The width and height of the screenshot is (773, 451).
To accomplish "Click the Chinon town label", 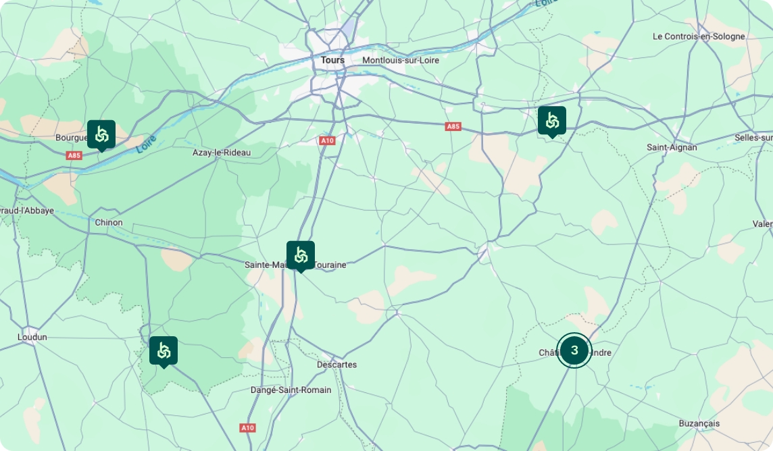I will point(109,223).
